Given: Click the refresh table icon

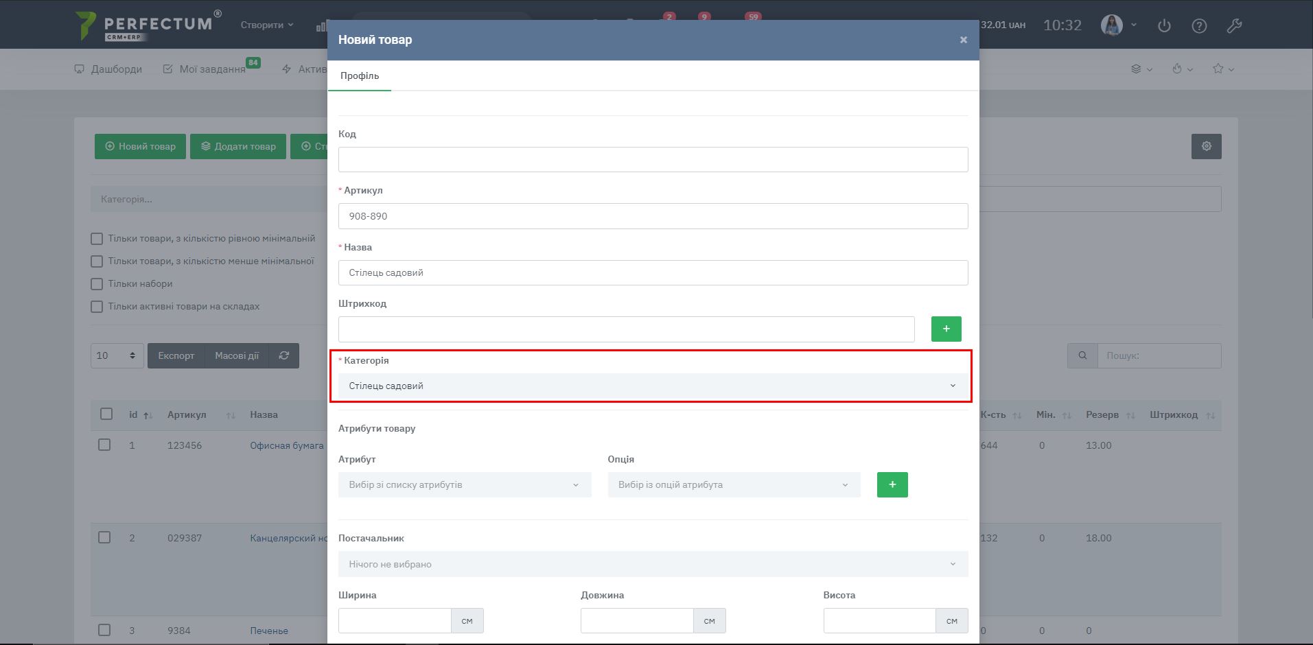Looking at the screenshot, I should pyautogui.click(x=284, y=355).
